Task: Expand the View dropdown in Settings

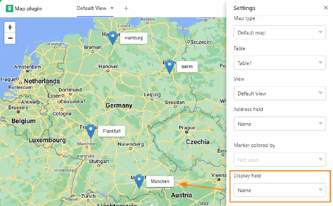Action: tap(280, 93)
